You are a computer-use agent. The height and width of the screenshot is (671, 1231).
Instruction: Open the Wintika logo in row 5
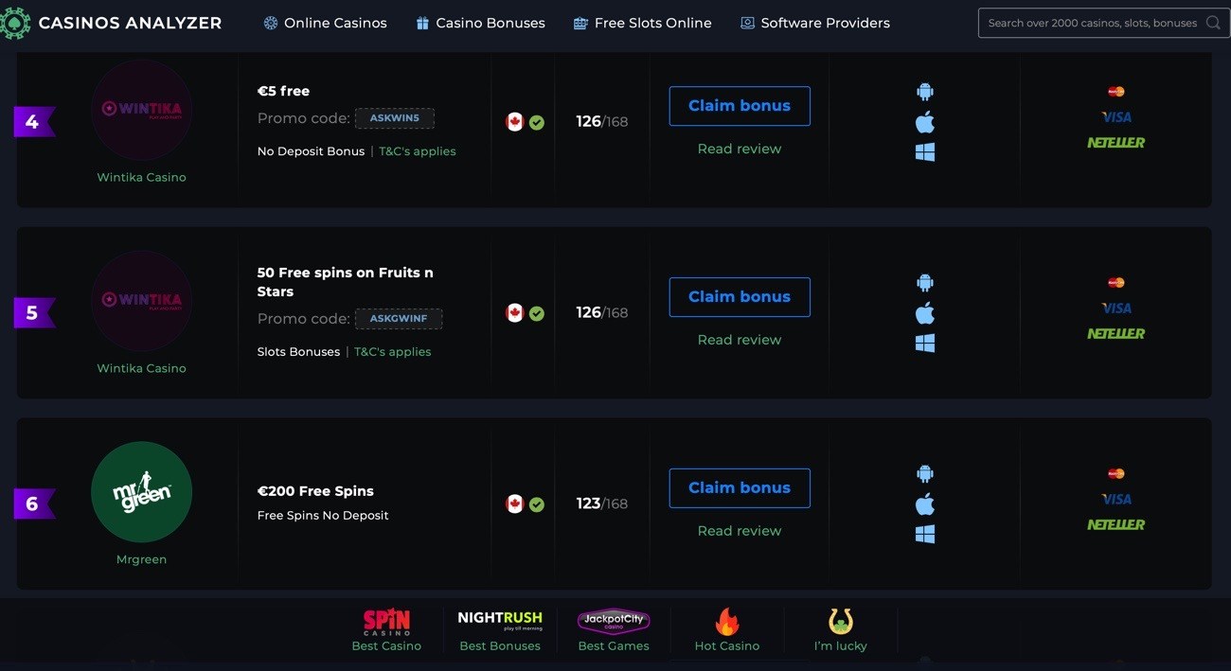tap(142, 301)
